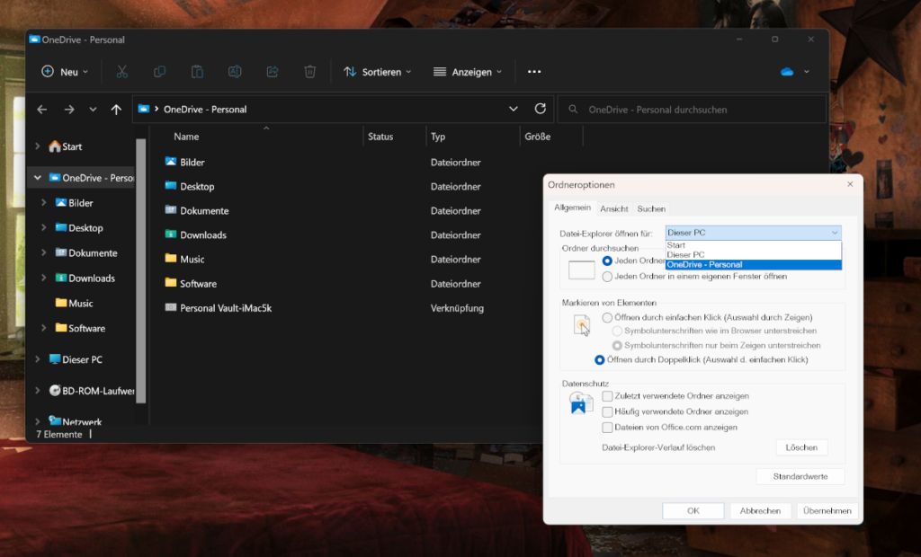The width and height of the screenshot is (921, 557).
Task: Click the Music folder icon in file list
Action: (x=170, y=258)
